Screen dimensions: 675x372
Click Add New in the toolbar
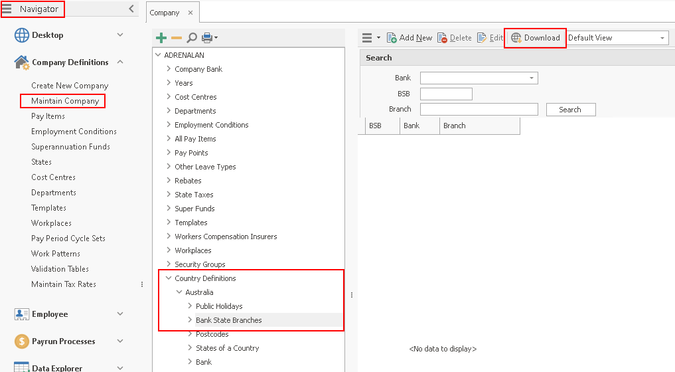[x=410, y=38]
